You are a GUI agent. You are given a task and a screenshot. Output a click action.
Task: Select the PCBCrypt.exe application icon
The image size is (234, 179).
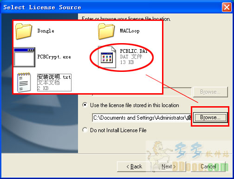click(x=24, y=57)
